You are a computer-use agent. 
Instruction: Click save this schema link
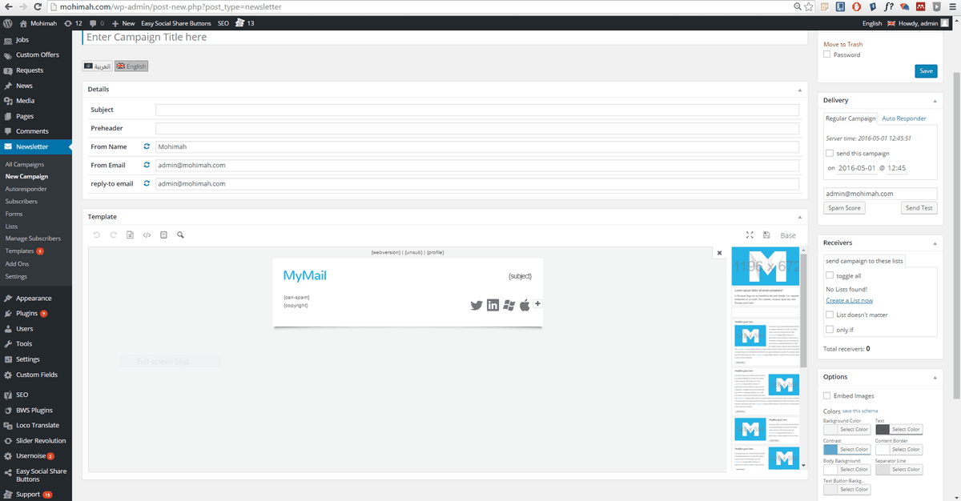tap(860, 411)
